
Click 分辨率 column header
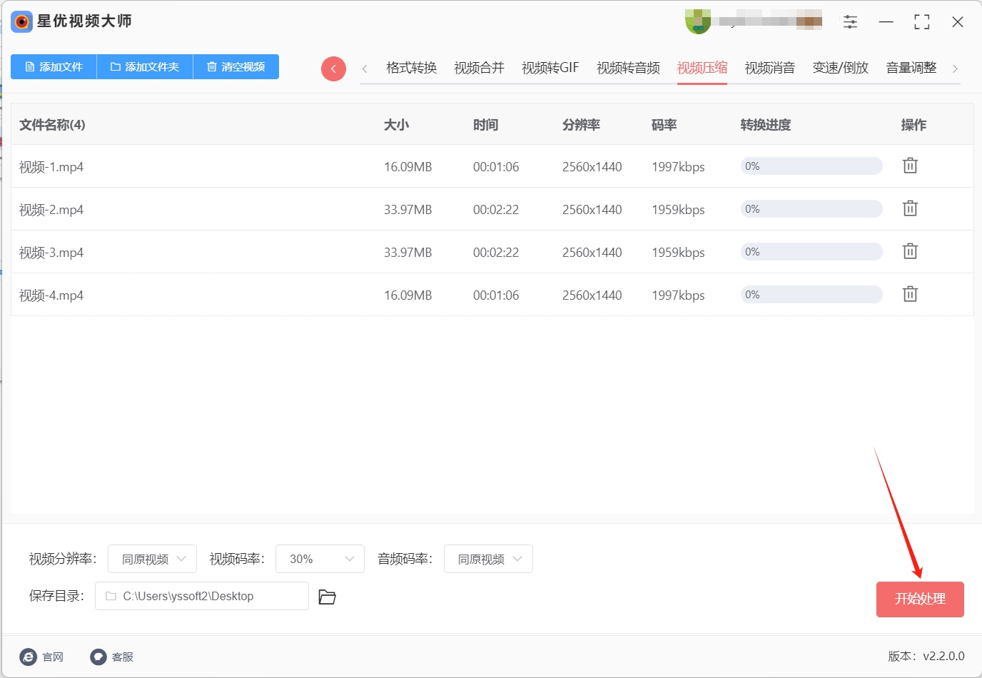pyautogui.click(x=581, y=125)
